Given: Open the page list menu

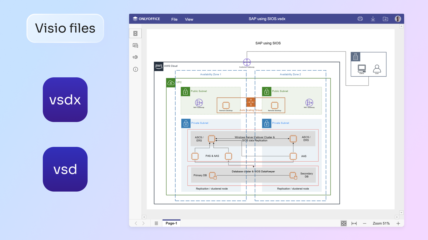Looking at the screenshot, I should 156,223.
